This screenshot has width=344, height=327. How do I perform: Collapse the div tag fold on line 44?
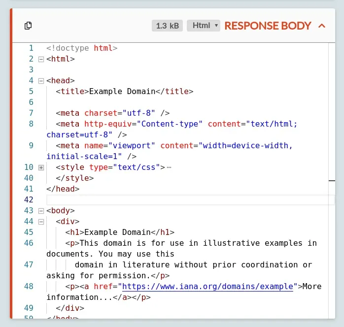click(41, 222)
